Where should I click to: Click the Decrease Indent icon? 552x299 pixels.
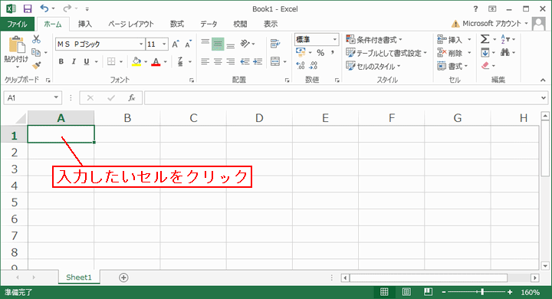[x=245, y=61]
